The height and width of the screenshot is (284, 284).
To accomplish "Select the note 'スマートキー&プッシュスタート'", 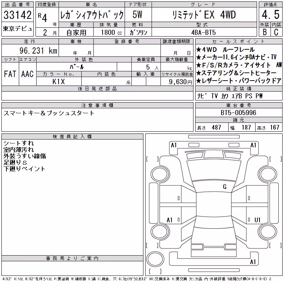I will coord(49,113).
